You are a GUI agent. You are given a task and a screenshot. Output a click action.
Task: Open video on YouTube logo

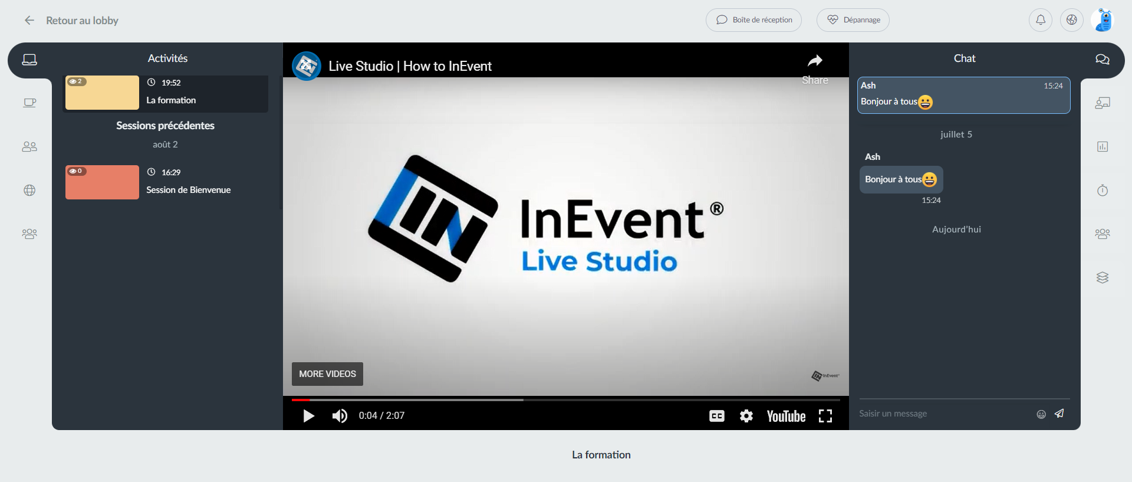tap(786, 416)
